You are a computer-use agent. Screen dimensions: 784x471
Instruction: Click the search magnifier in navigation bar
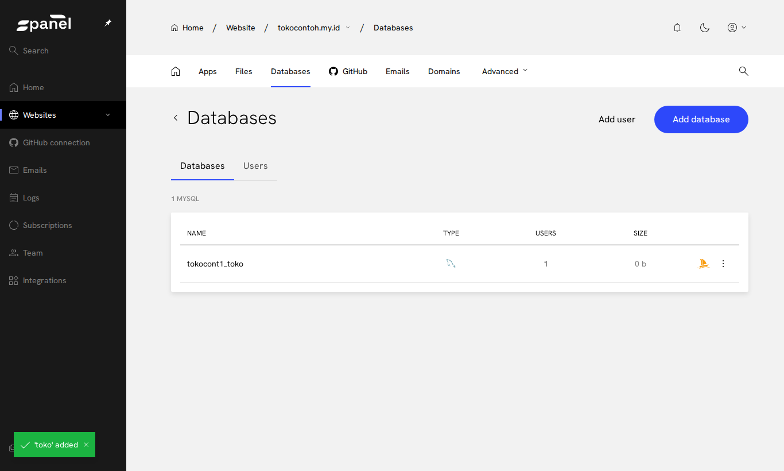coord(744,71)
